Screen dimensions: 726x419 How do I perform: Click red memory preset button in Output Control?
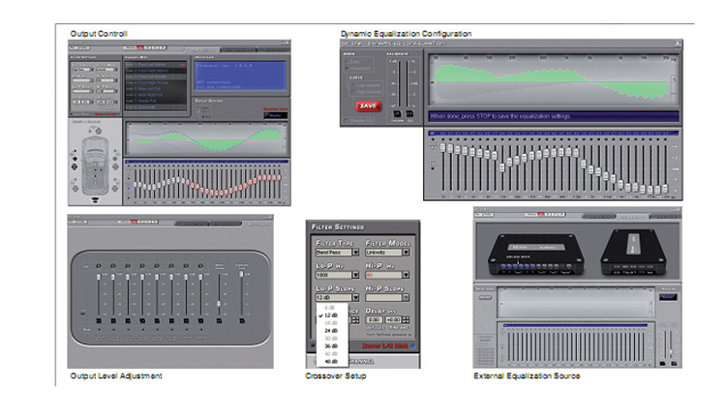(139, 47)
